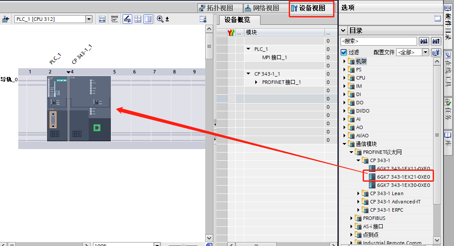Switch to the 设备视图 tab
454x246 pixels.
point(311,8)
